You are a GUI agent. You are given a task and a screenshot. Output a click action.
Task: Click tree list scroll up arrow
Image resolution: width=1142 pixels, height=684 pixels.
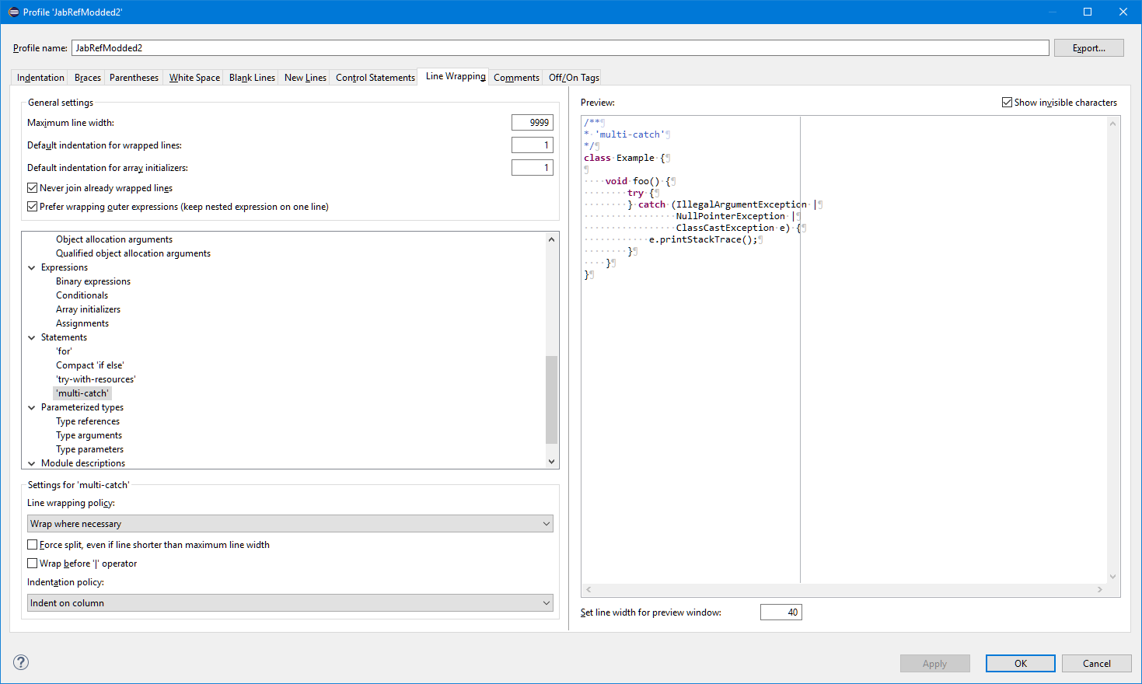click(x=552, y=239)
